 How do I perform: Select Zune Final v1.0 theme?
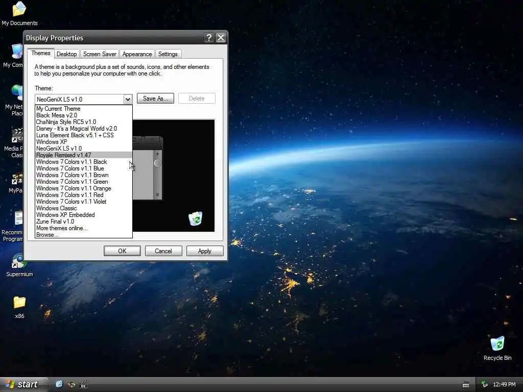(84, 222)
